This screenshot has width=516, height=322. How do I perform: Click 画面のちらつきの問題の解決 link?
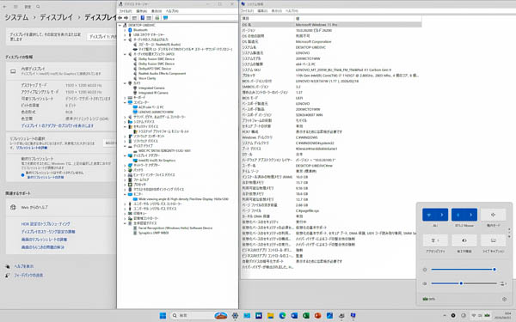click(43, 247)
